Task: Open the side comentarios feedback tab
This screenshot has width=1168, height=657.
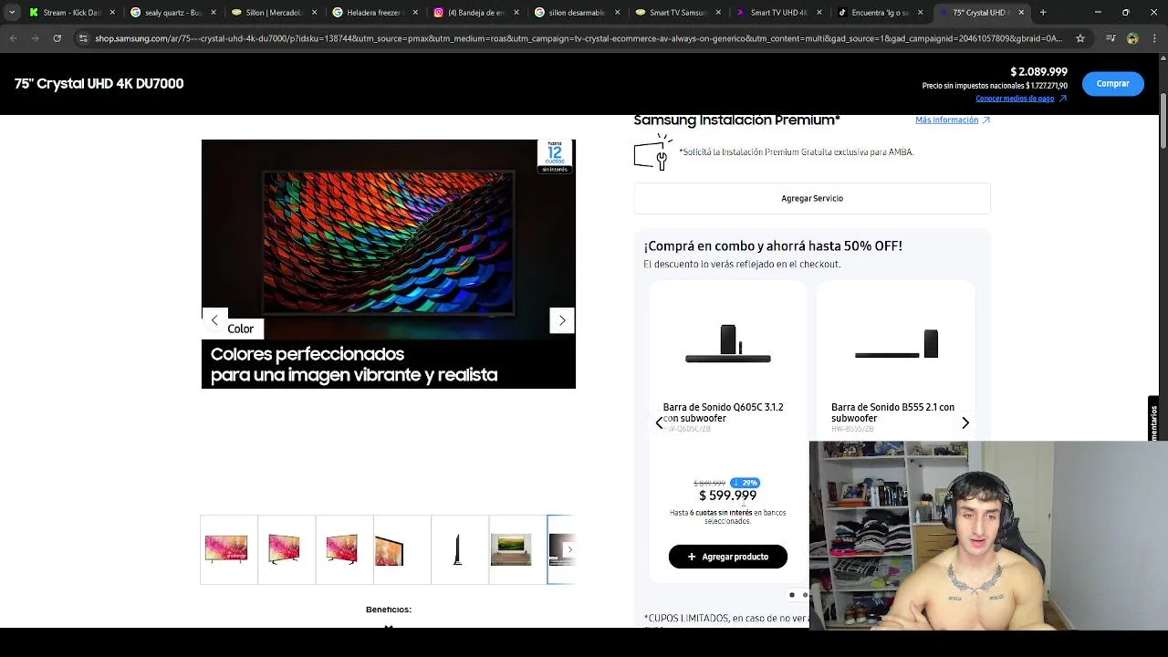Action: (1154, 420)
